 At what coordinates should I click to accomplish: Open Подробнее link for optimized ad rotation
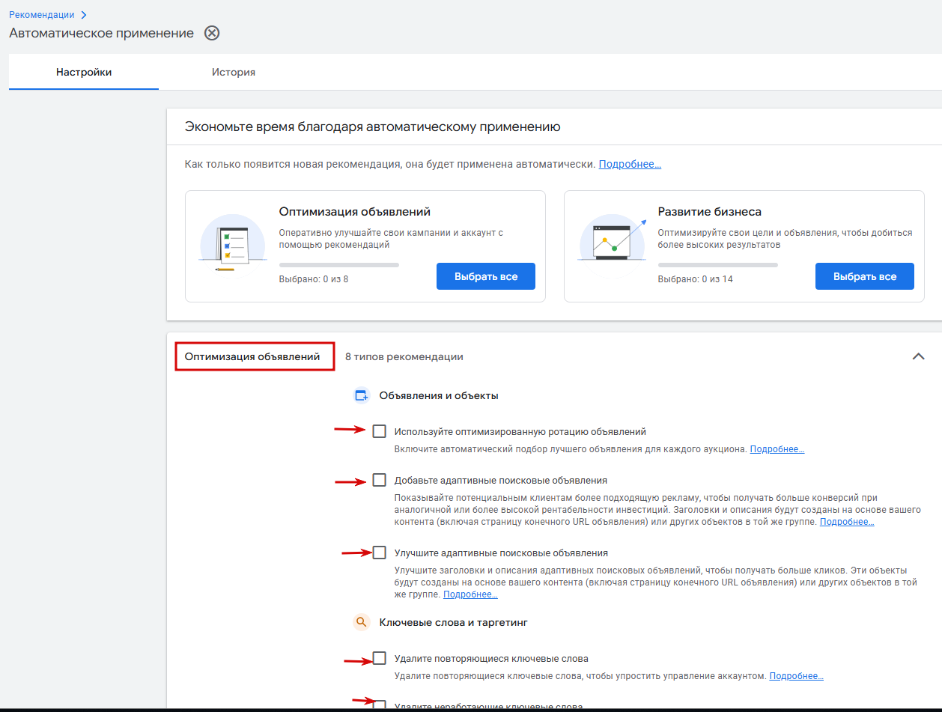[x=777, y=449]
